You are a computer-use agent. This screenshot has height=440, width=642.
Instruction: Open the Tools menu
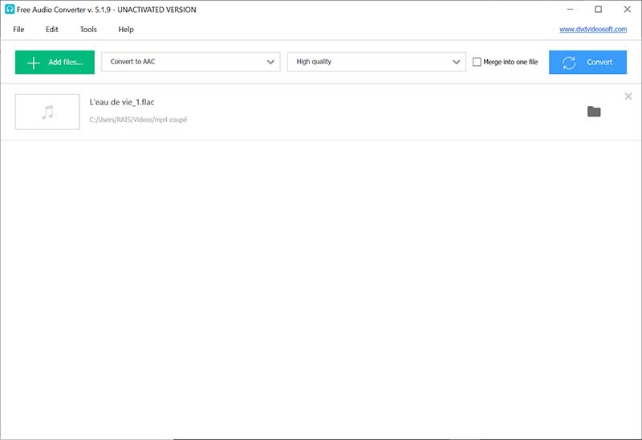[x=88, y=30]
